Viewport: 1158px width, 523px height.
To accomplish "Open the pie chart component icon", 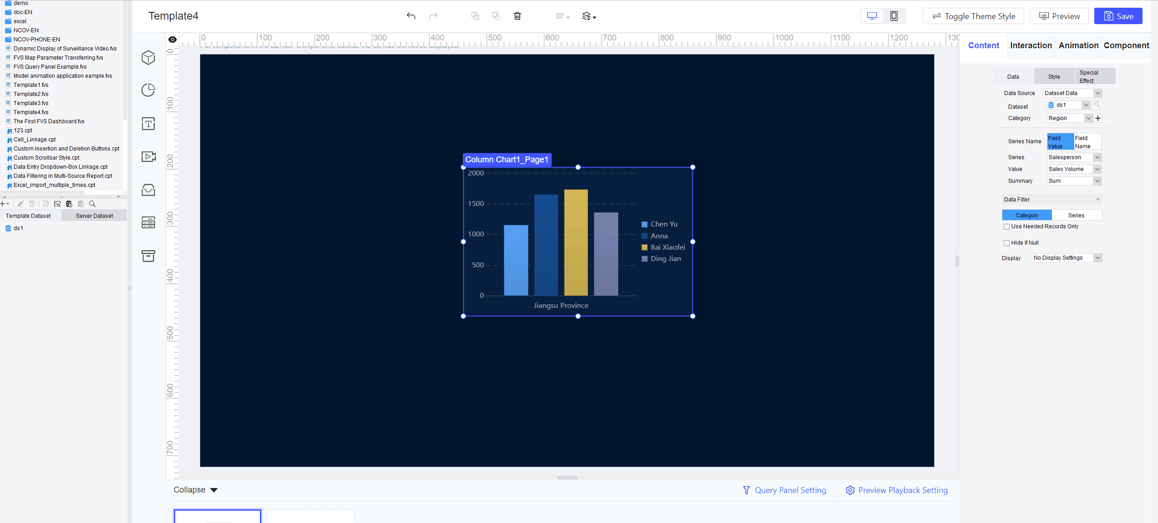I will pos(148,90).
